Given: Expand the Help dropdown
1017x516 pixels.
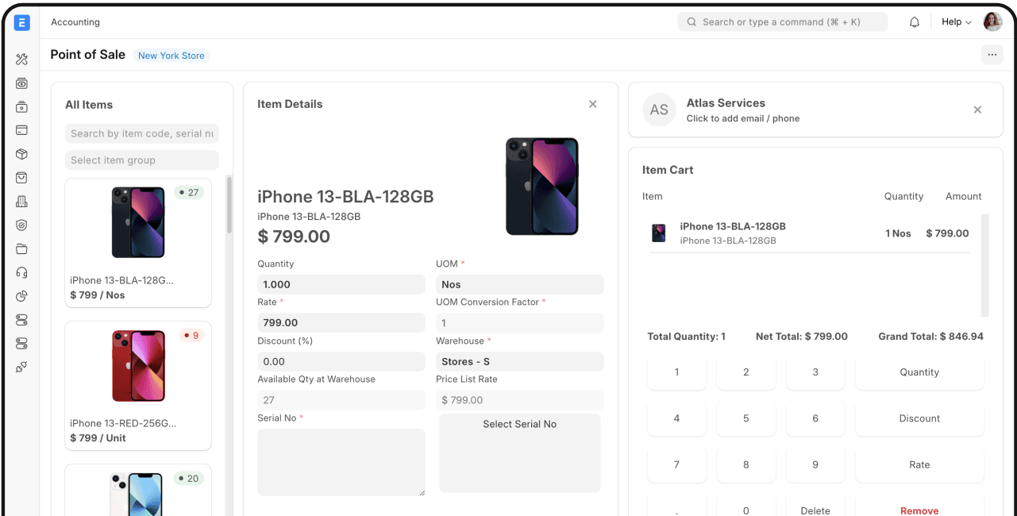Looking at the screenshot, I should pos(956,22).
